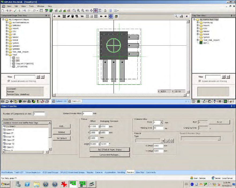Toggle Expand all nodes checkbox in tray tree

(200, 81)
